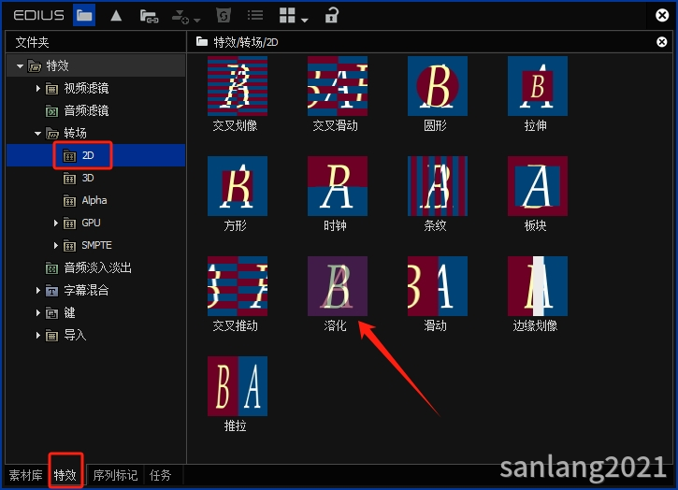
Task: Click the add-to-timeline icon
Action: pos(180,17)
